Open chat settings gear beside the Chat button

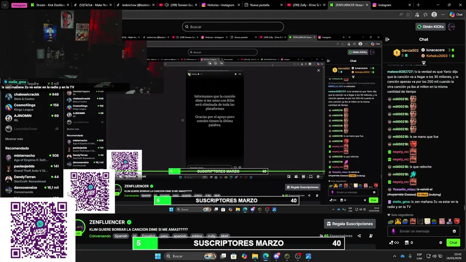pyautogui.click(x=441, y=243)
